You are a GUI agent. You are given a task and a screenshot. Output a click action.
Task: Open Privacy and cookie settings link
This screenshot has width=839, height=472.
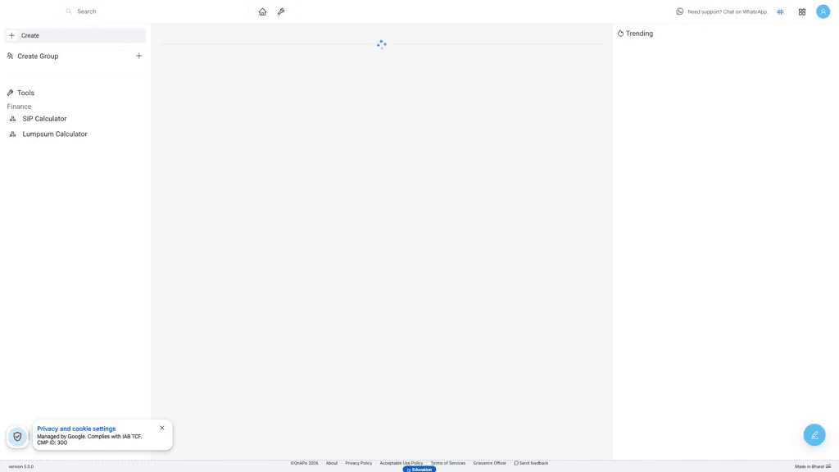coord(76,429)
